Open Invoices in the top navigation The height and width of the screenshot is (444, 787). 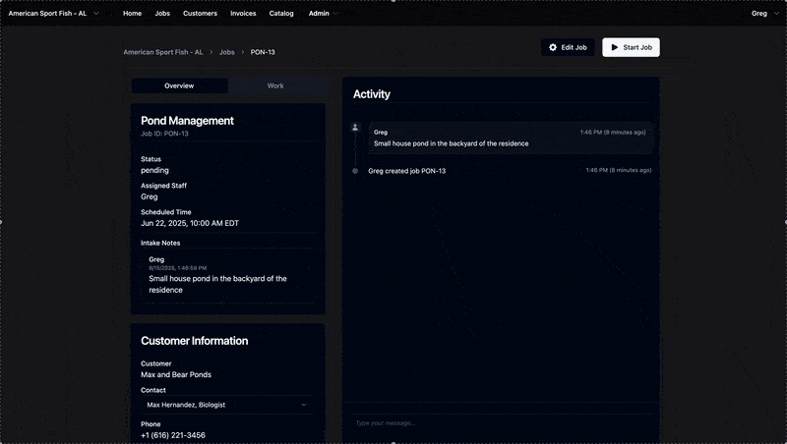click(x=243, y=14)
